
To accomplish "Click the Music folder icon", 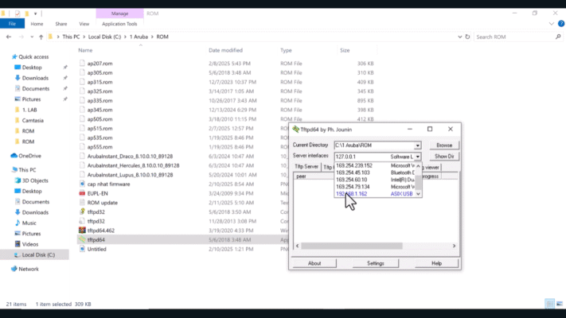I will click(18, 223).
